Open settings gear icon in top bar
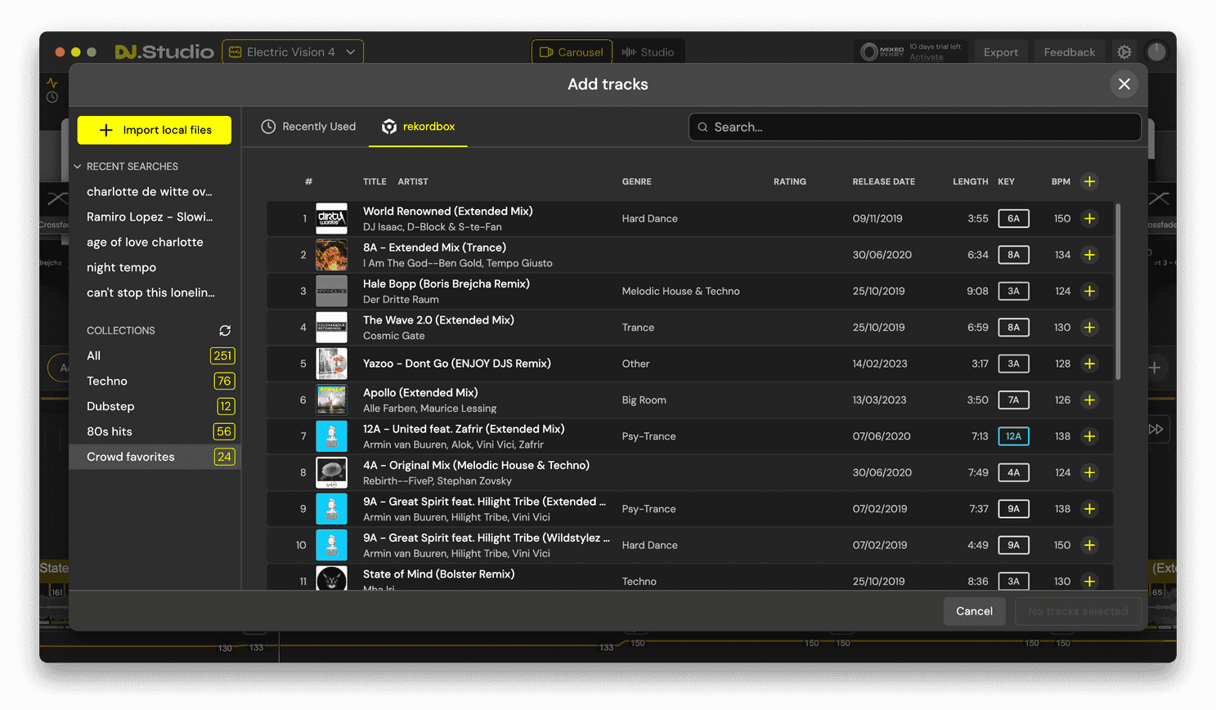 coord(1124,51)
